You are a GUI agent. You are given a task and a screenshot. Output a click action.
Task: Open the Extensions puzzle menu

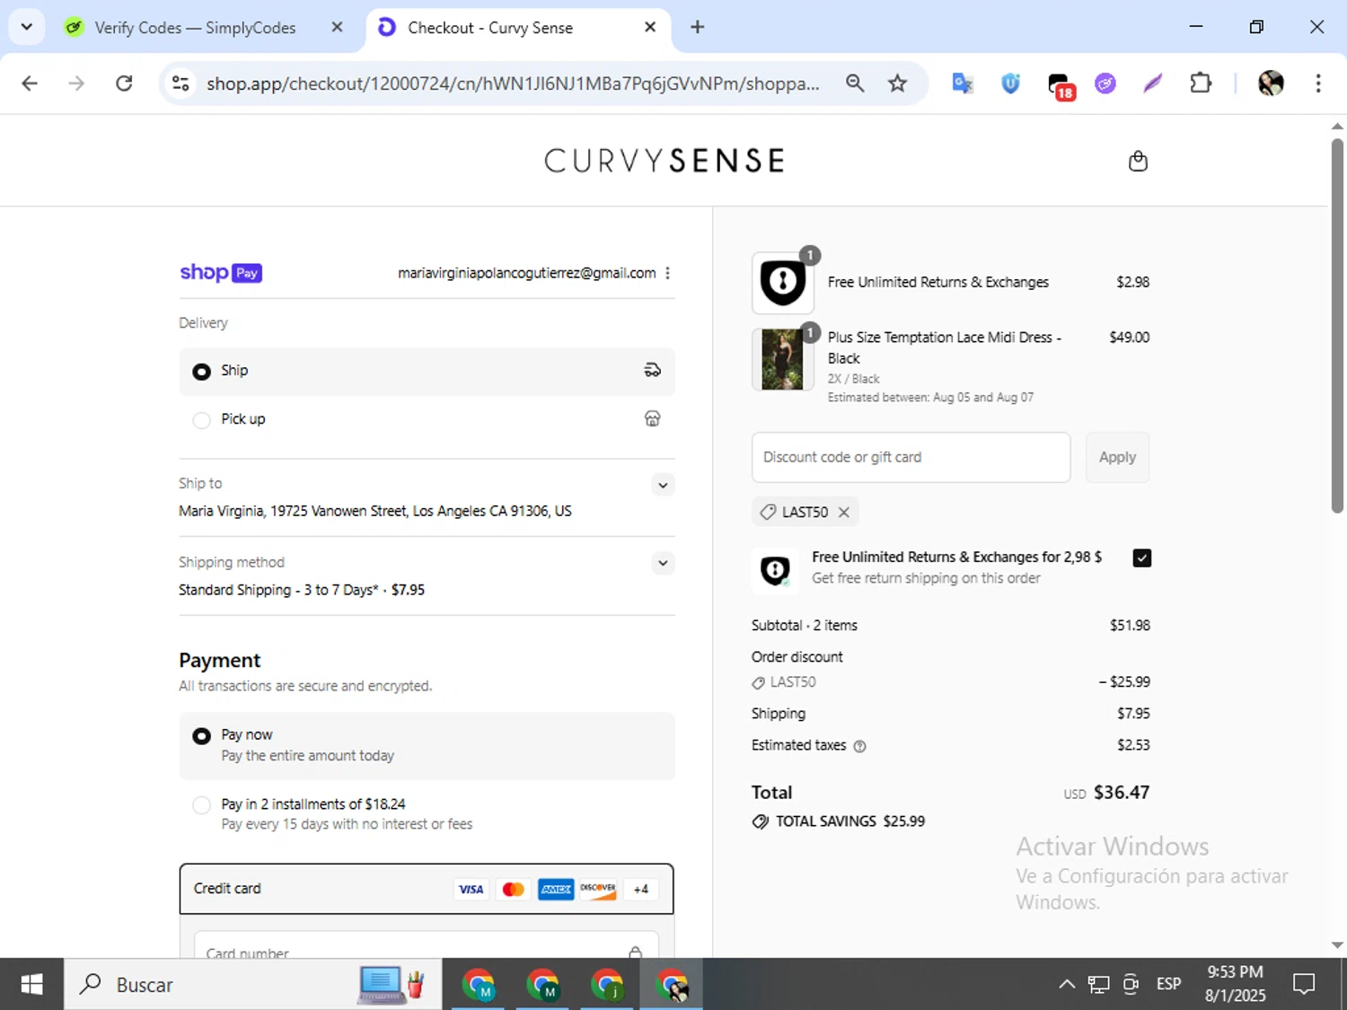coord(1201,83)
